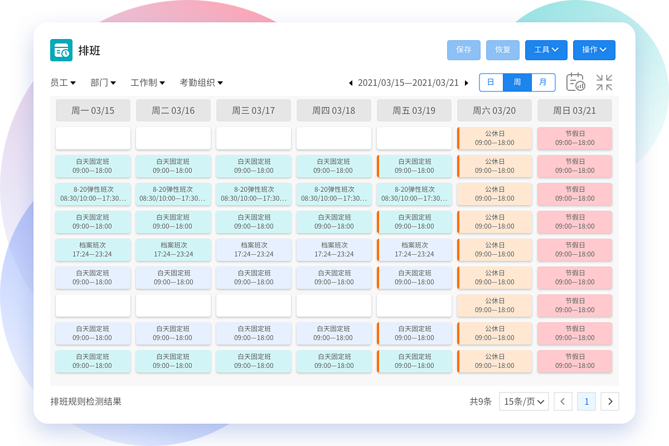
Task: Expand the 部门 department dropdown
Action: (x=103, y=83)
